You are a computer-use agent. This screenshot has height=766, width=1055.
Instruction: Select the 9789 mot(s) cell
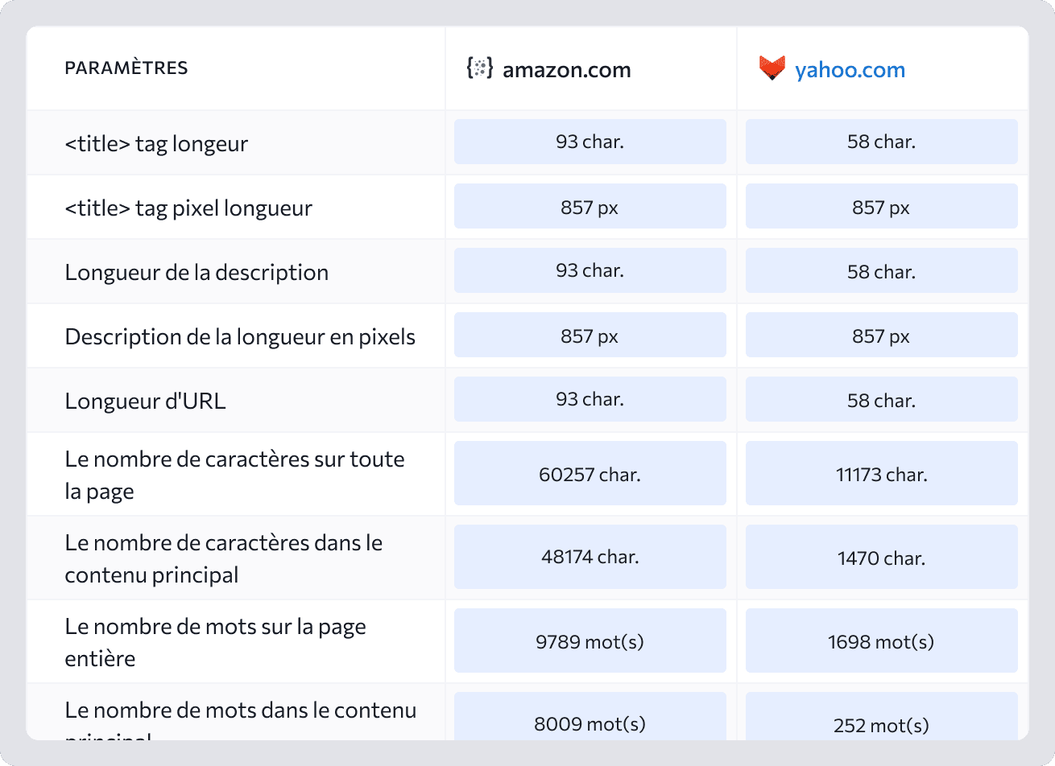pyautogui.click(x=590, y=641)
